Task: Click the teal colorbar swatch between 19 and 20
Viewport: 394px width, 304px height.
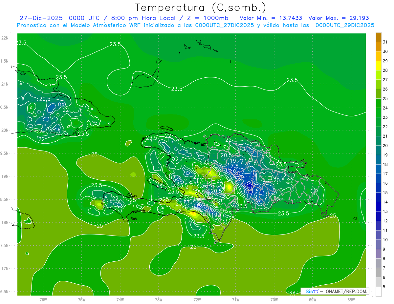Action: pyautogui.click(x=379, y=150)
